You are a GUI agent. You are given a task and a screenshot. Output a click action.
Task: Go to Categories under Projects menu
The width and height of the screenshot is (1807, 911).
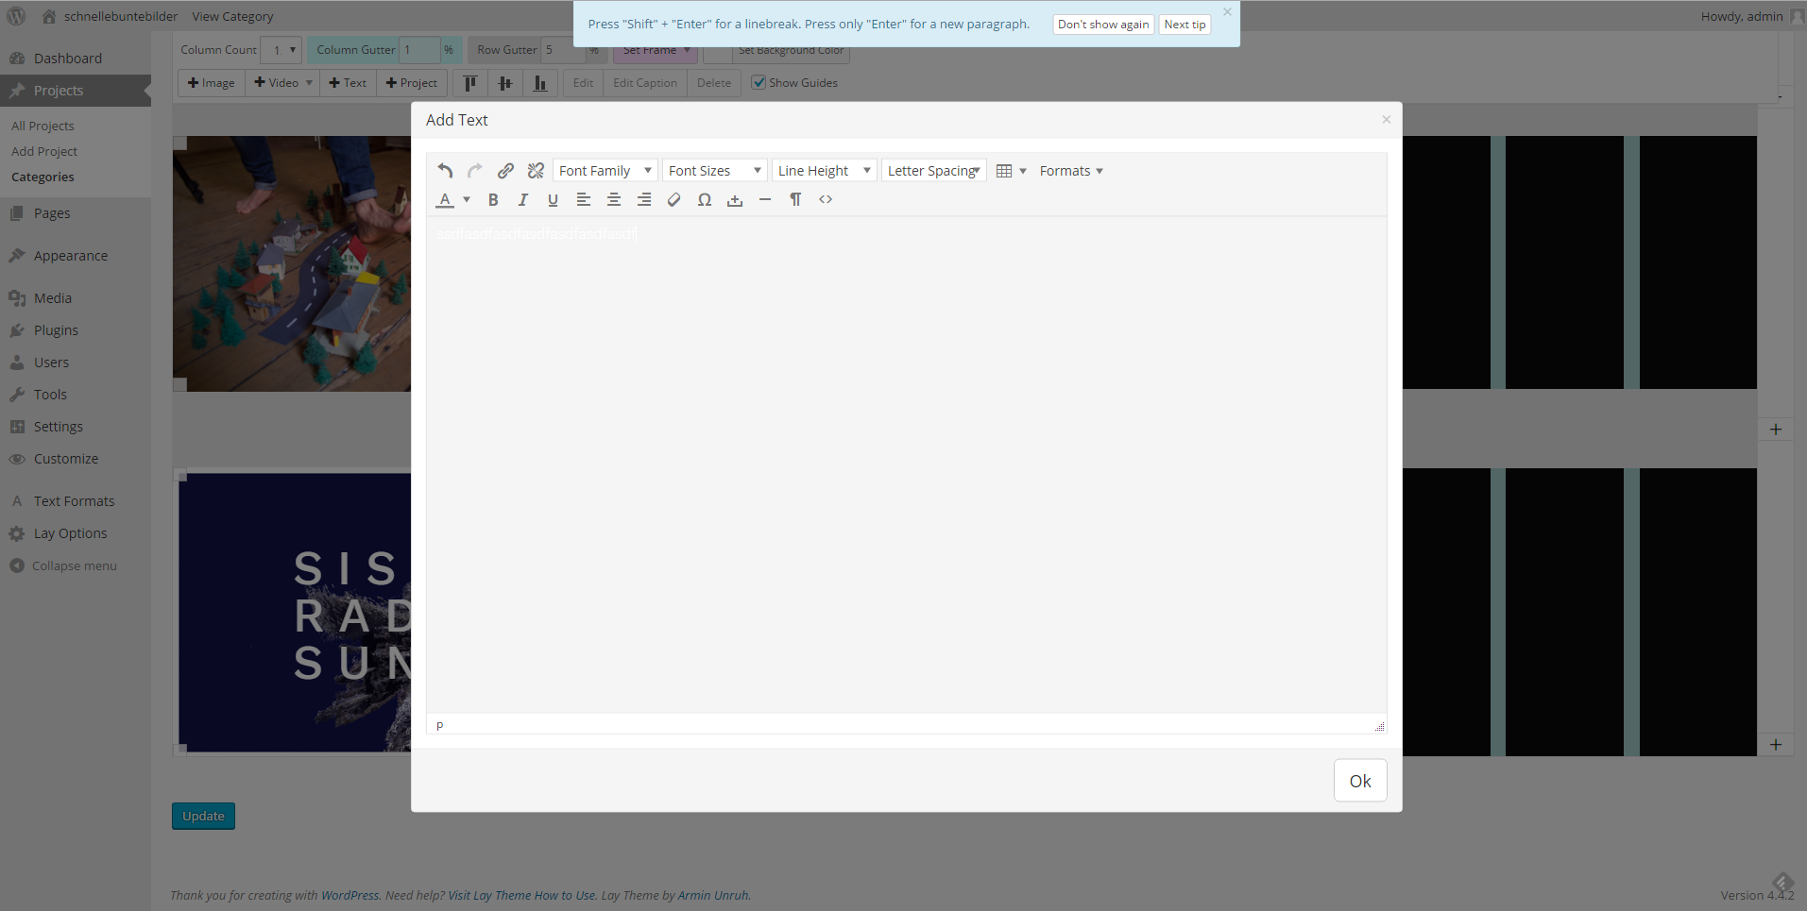43,177
